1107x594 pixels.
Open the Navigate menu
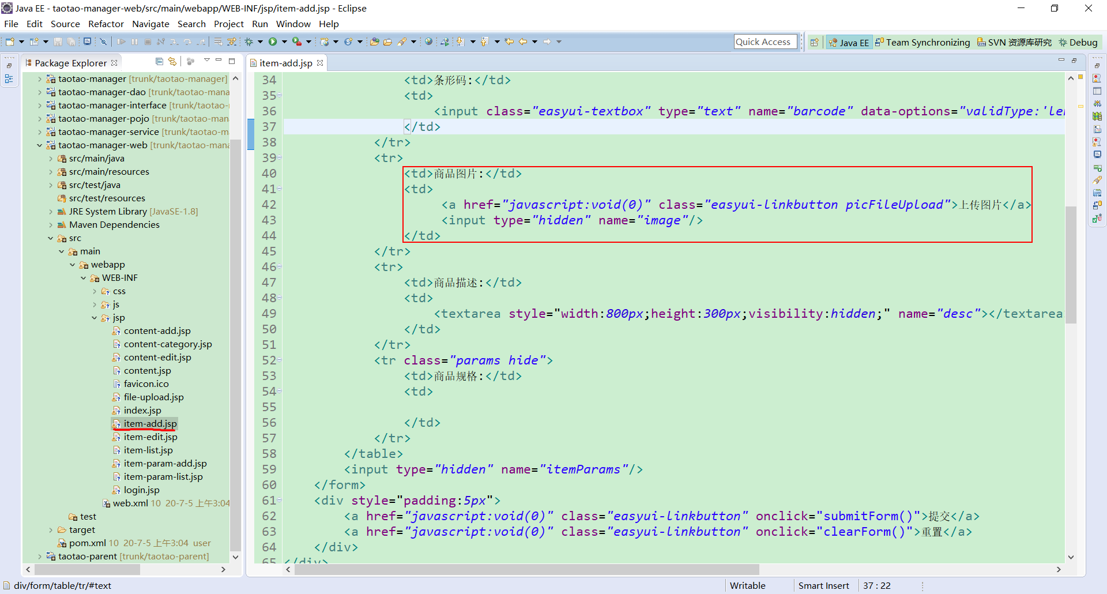click(x=150, y=24)
